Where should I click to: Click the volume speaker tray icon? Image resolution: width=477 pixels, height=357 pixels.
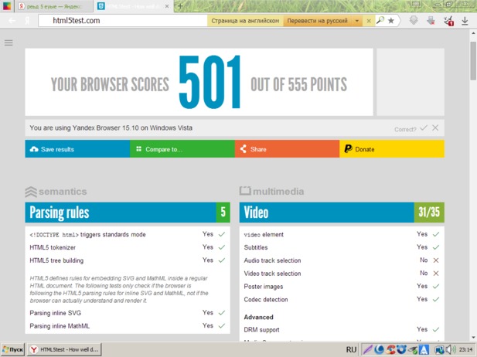(451, 350)
